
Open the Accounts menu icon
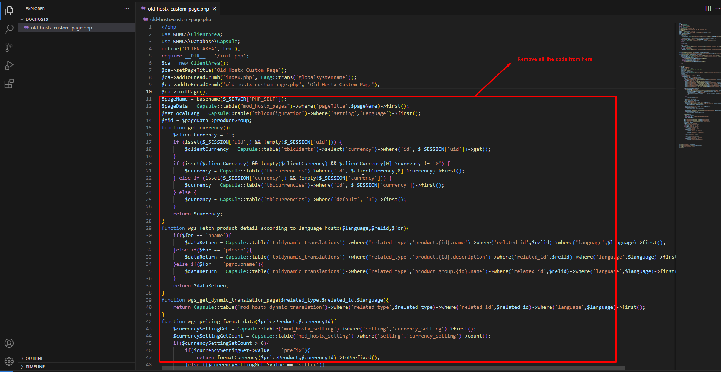pyautogui.click(x=9, y=343)
